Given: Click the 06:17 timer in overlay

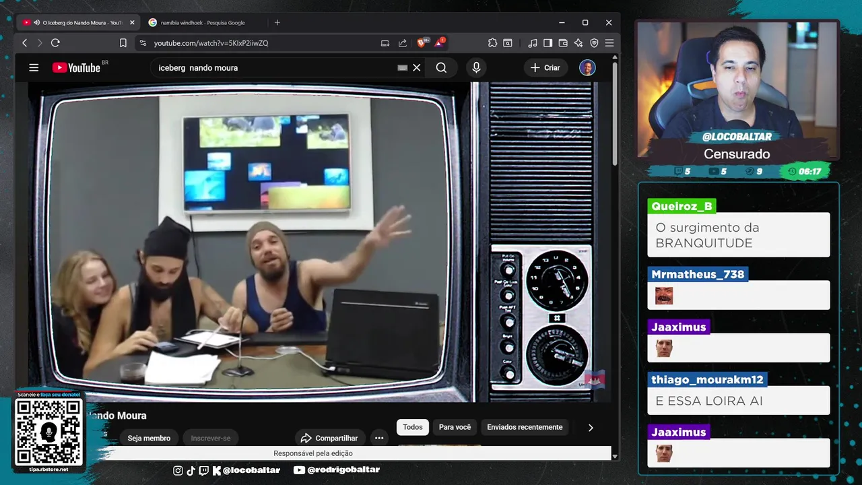Looking at the screenshot, I should tap(804, 171).
